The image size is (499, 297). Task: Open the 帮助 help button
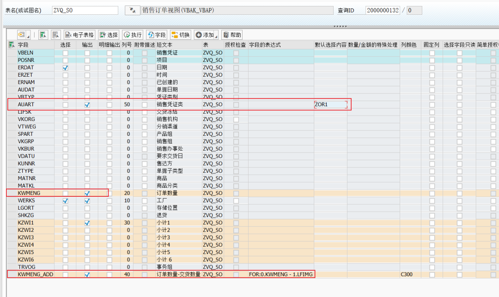click(232, 35)
